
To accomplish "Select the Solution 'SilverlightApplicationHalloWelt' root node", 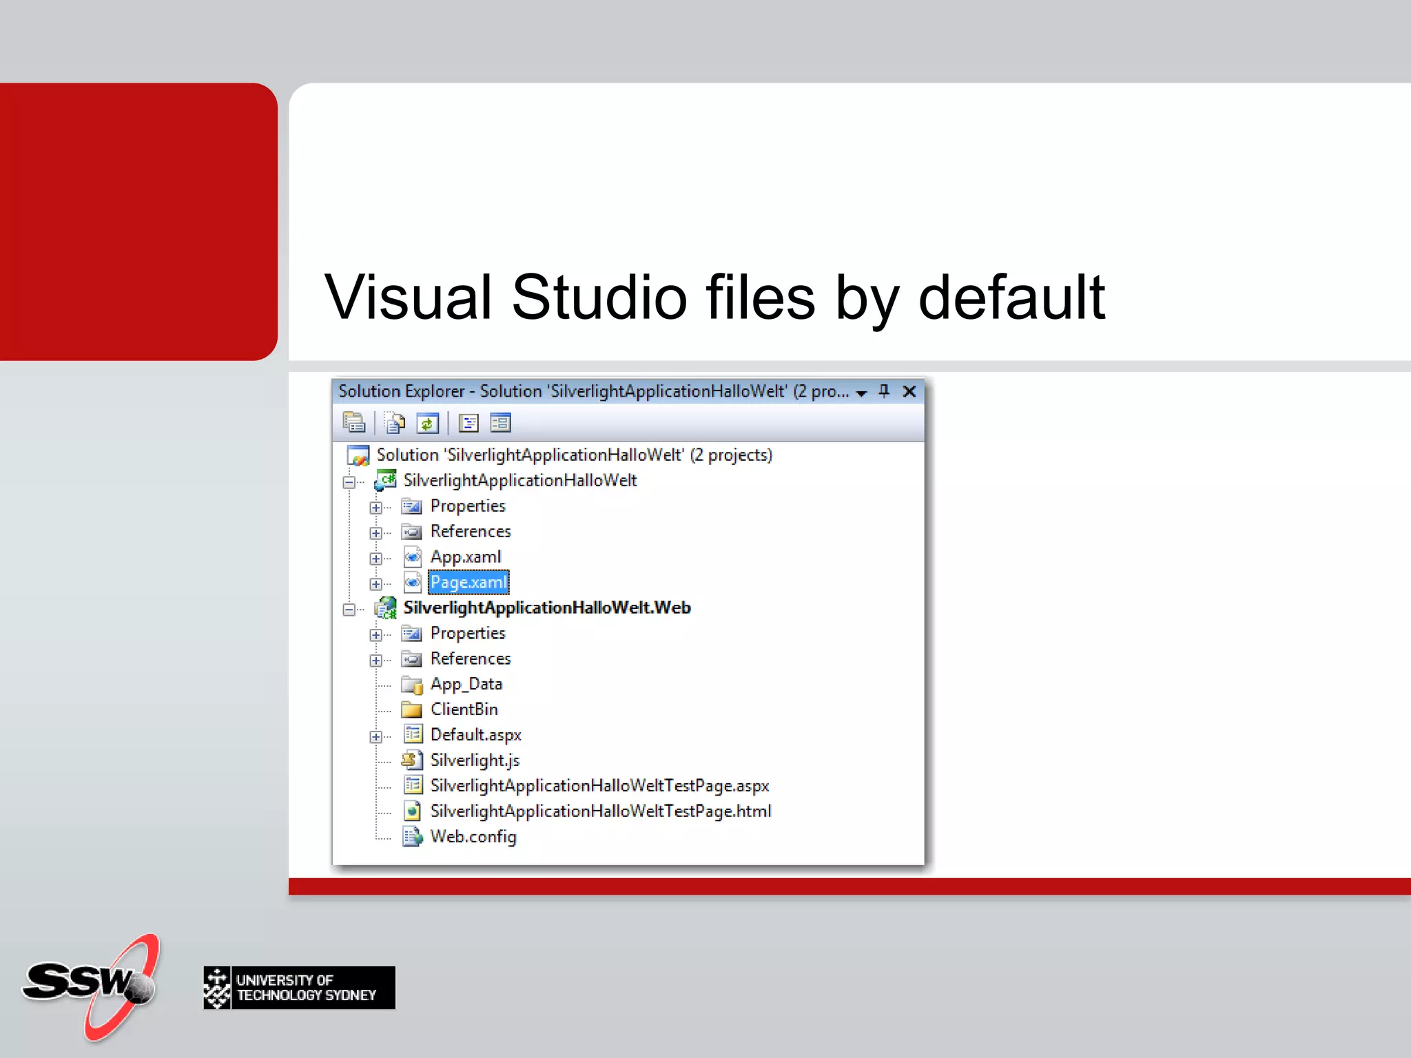I will point(574,455).
